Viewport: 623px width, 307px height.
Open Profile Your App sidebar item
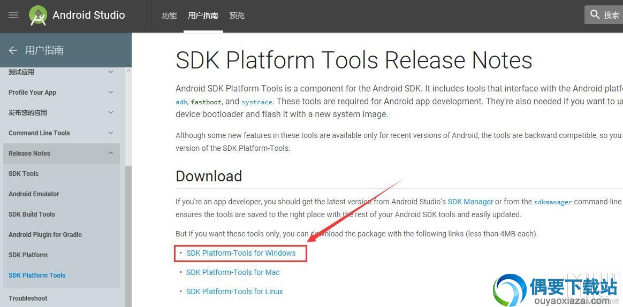click(x=32, y=93)
